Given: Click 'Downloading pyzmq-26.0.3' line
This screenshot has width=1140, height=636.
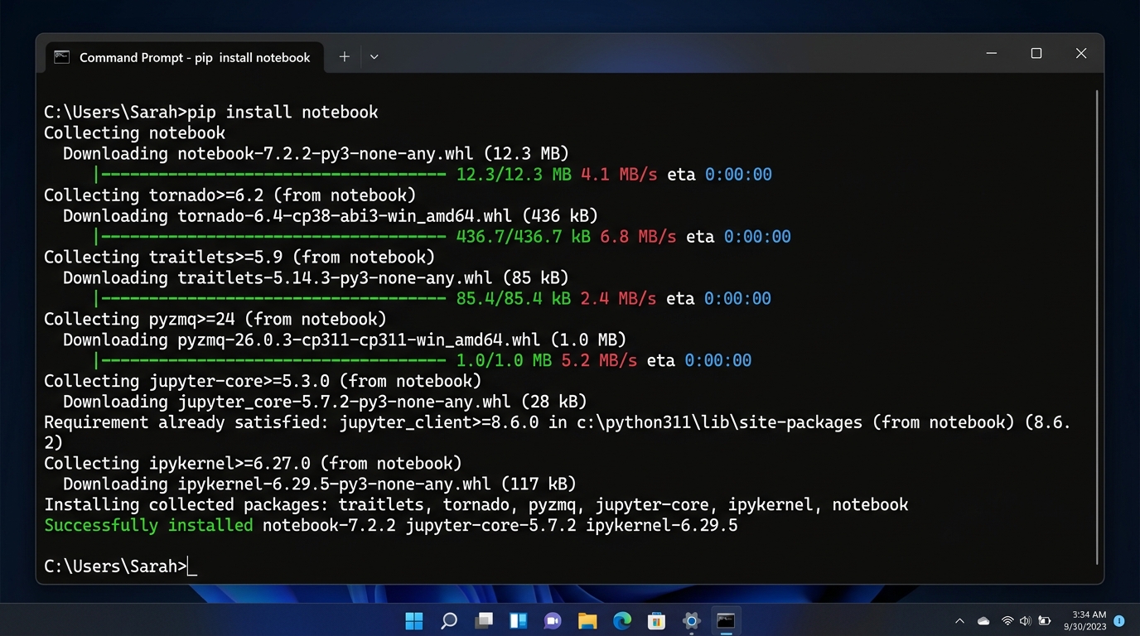Looking at the screenshot, I should click(345, 340).
